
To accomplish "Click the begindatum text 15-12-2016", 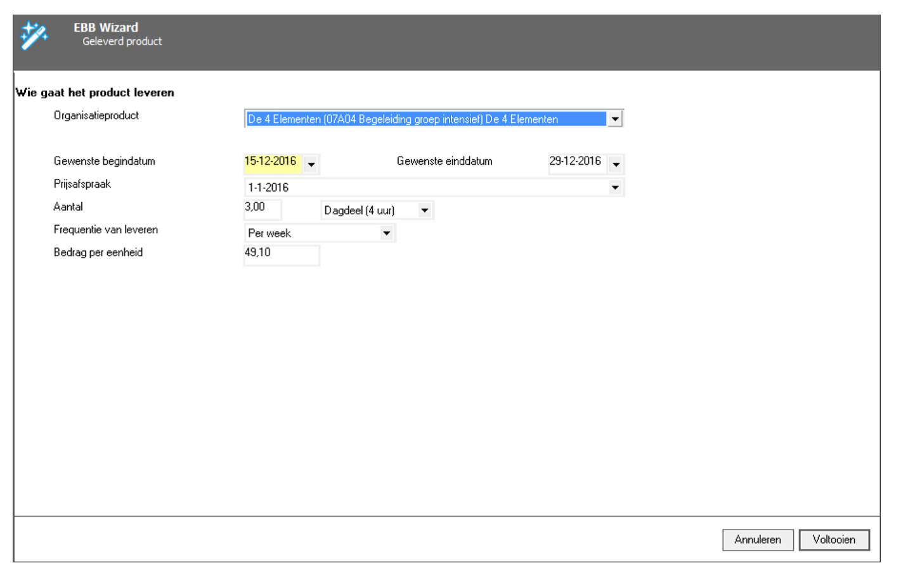I will (x=271, y=162).
